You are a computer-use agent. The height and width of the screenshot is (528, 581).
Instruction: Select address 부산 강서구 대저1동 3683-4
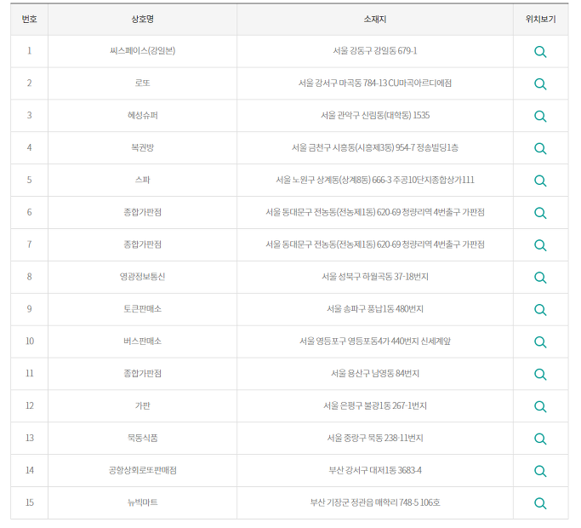coord(375,470)
